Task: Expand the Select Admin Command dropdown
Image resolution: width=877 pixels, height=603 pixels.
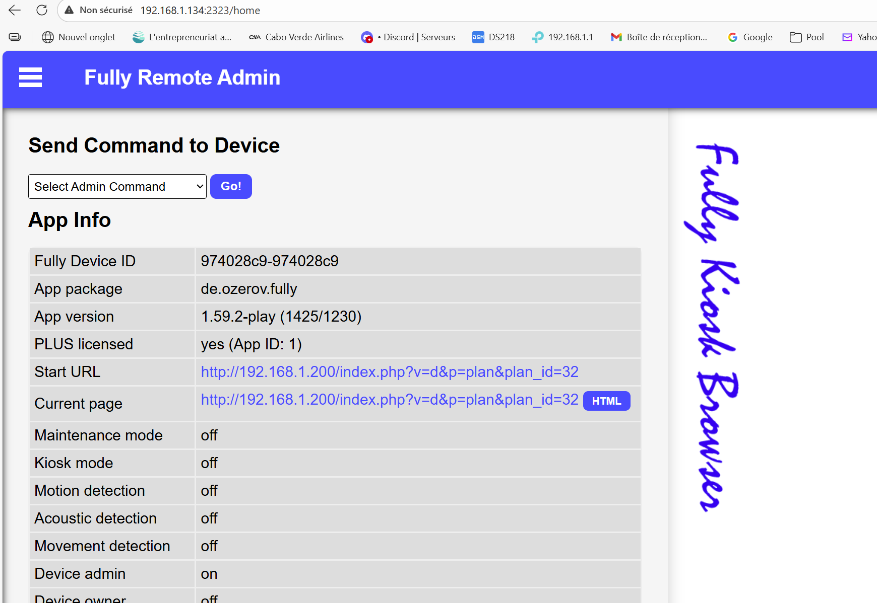Action: point(117,187)
